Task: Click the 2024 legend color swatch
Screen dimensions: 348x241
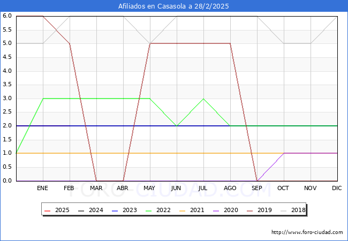Action: coord(81,210)
